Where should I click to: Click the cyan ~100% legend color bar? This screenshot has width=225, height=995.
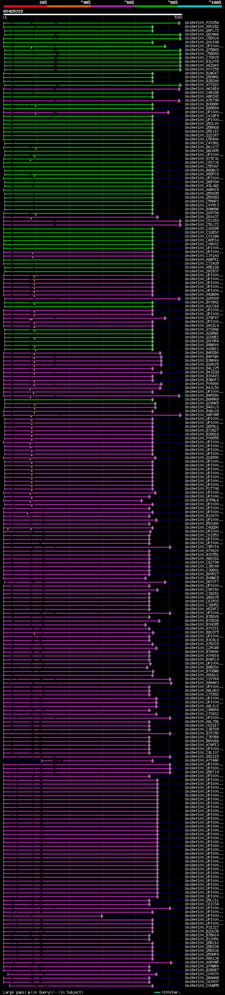[x=200, y=6]
